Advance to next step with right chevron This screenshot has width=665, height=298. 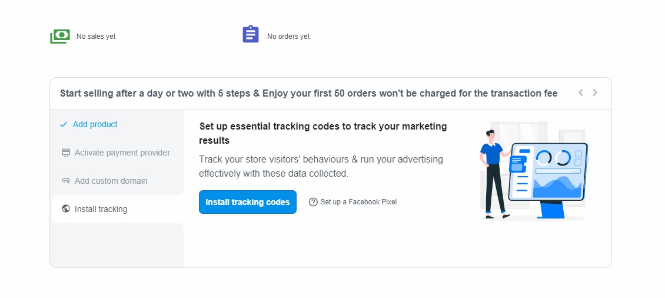click(595, 92)
